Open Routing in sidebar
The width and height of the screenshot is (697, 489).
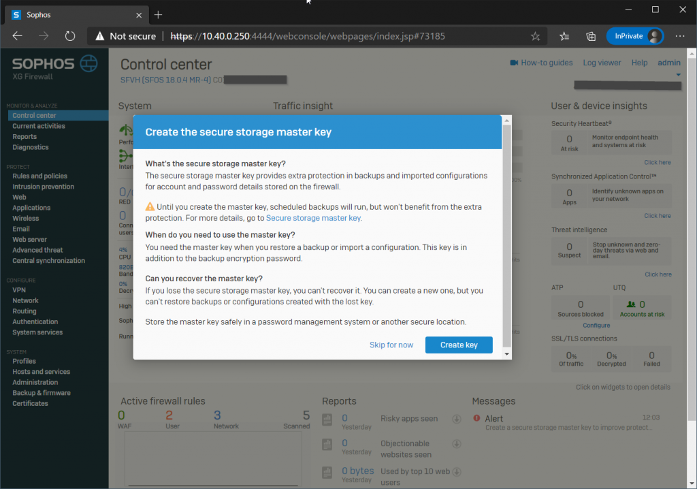click(x=24, y=311)
